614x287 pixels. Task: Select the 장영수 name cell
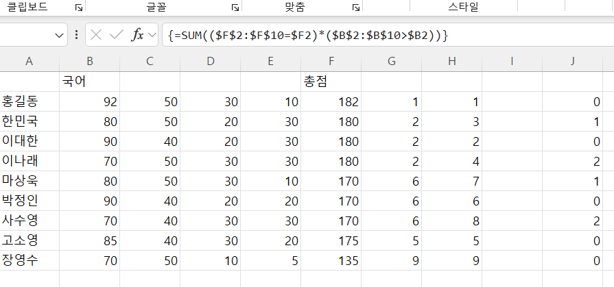coord(29,260)
